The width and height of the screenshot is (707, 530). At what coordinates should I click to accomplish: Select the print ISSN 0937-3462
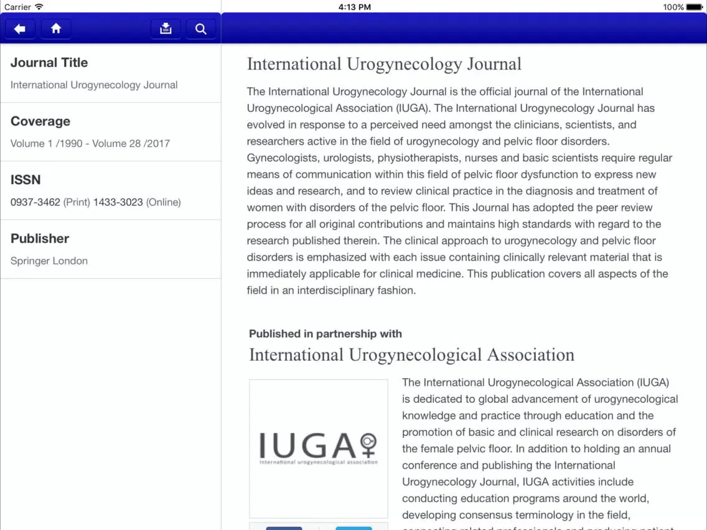(x=35, y=202)
